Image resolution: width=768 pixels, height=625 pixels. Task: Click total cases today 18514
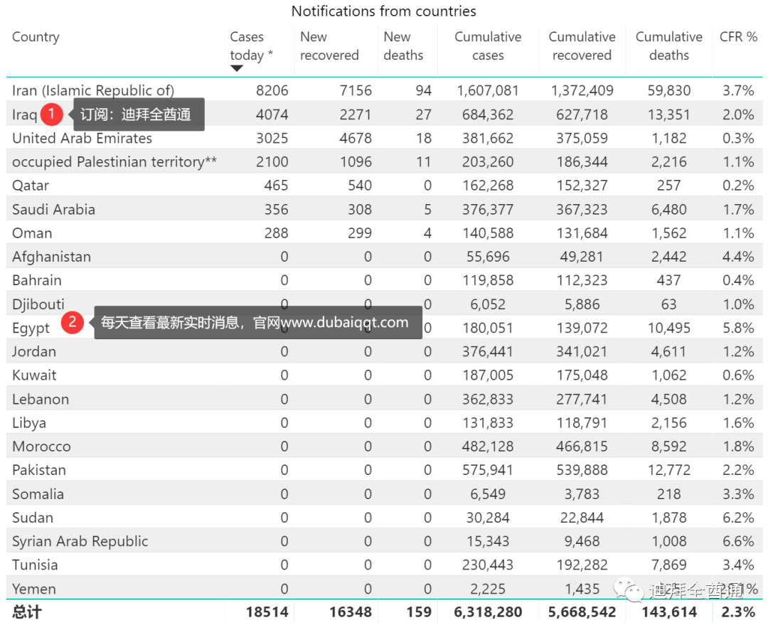point(267,611)
